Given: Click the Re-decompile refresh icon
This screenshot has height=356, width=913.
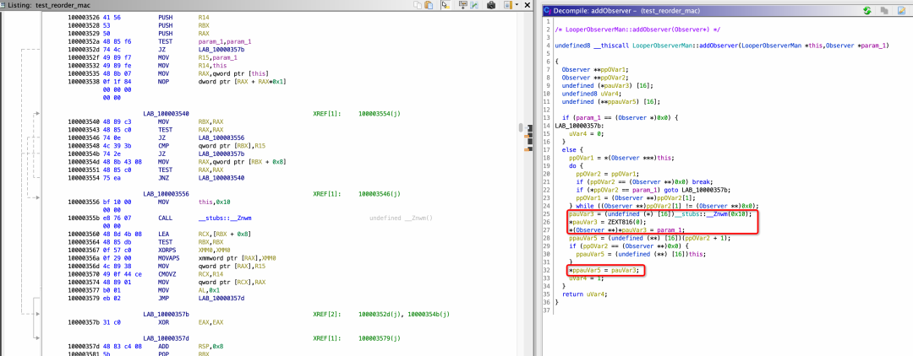Looking at the screenshot, I should click(867, 10).
